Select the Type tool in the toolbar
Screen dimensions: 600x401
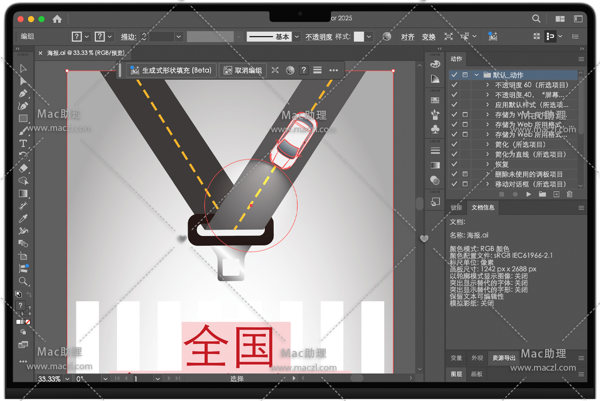(x=23, y=143)
